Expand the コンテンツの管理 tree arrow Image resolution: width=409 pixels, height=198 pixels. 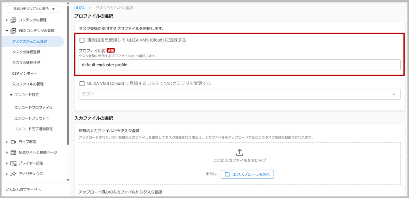click(7, 20)
